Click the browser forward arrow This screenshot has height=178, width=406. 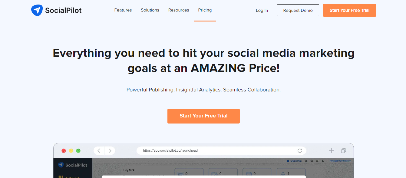[x=110, y=150]
